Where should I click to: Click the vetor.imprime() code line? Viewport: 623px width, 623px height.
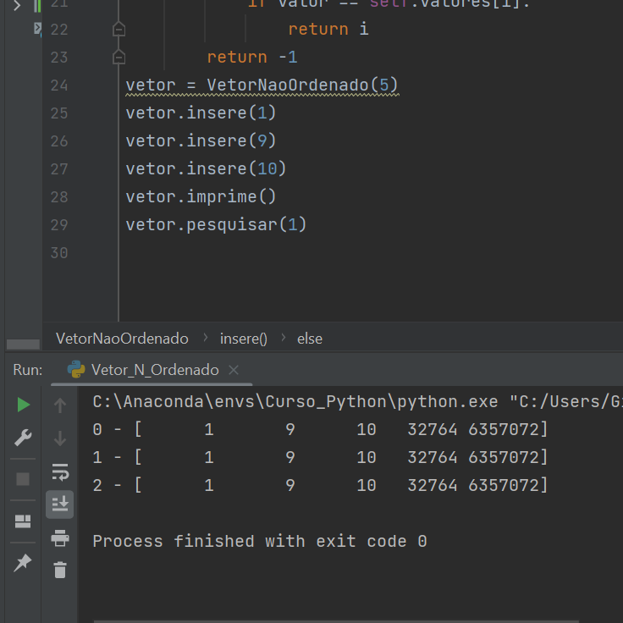[x=201, y=196]
